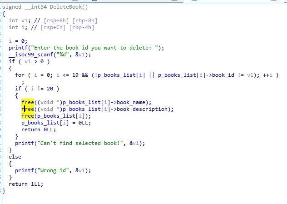287x204 pixels.
Task: Click the printf call on the "Wrong id" line
Action: [x=25, y=170]
